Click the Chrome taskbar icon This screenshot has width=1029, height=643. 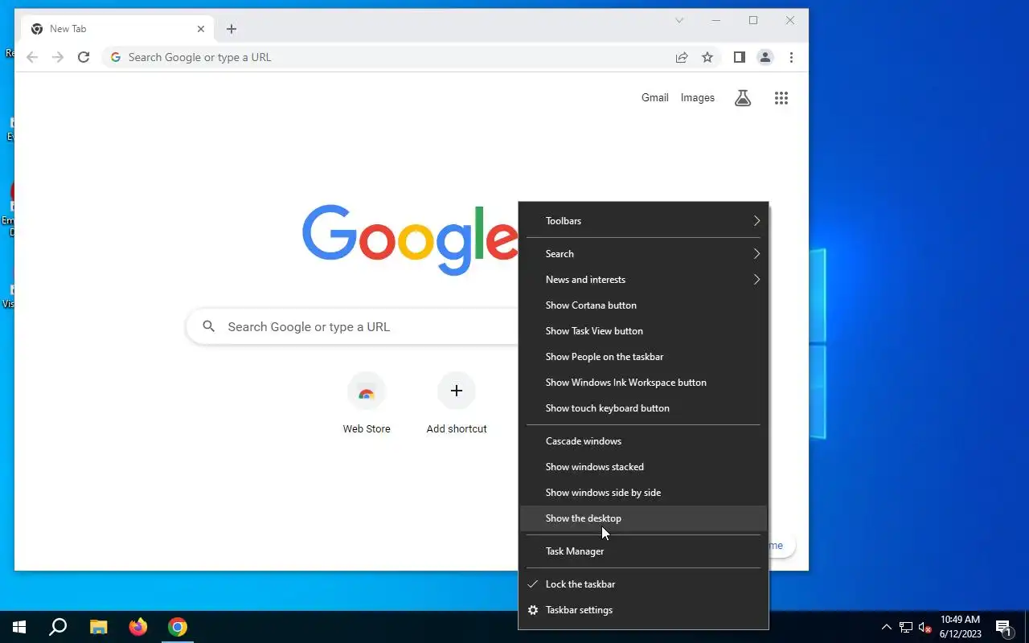[178, 627]
